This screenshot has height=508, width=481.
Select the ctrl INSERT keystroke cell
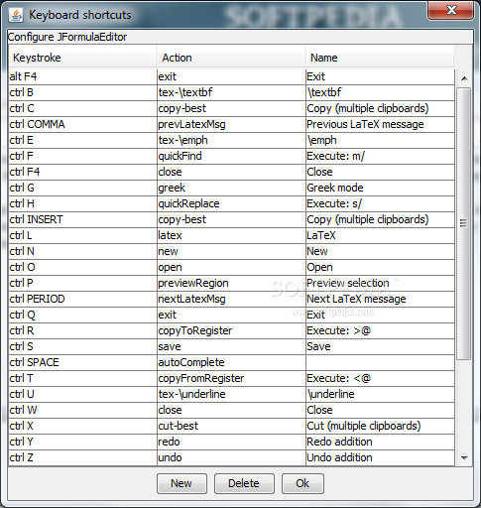tap(82, 219)
